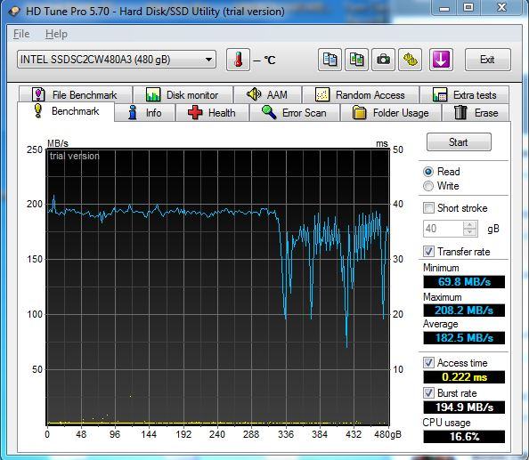Viewport: 529px width, 460px height.
Task: Click the thermometer temperature icon
Action: [238, 60]
